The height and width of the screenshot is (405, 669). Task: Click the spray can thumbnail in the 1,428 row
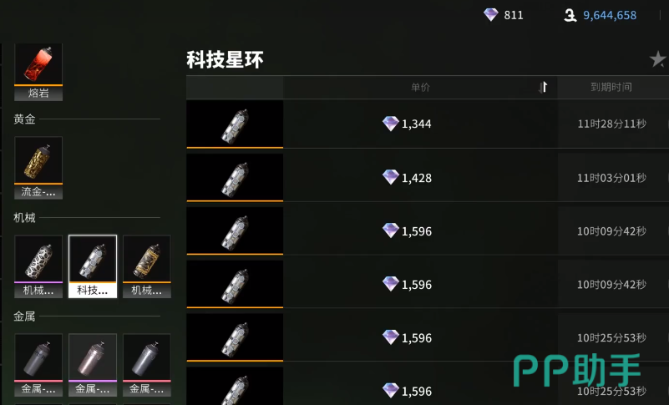pos(235,178)
